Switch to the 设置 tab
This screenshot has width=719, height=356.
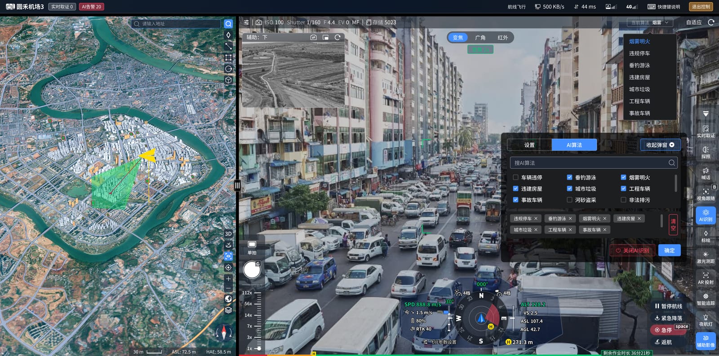(529, 145)
